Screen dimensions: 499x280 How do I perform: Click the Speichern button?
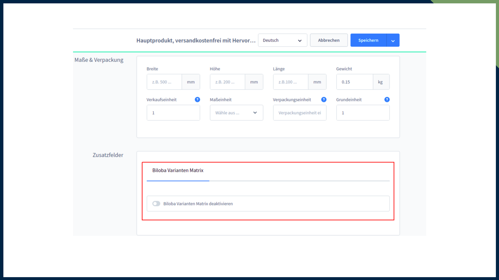368,40
